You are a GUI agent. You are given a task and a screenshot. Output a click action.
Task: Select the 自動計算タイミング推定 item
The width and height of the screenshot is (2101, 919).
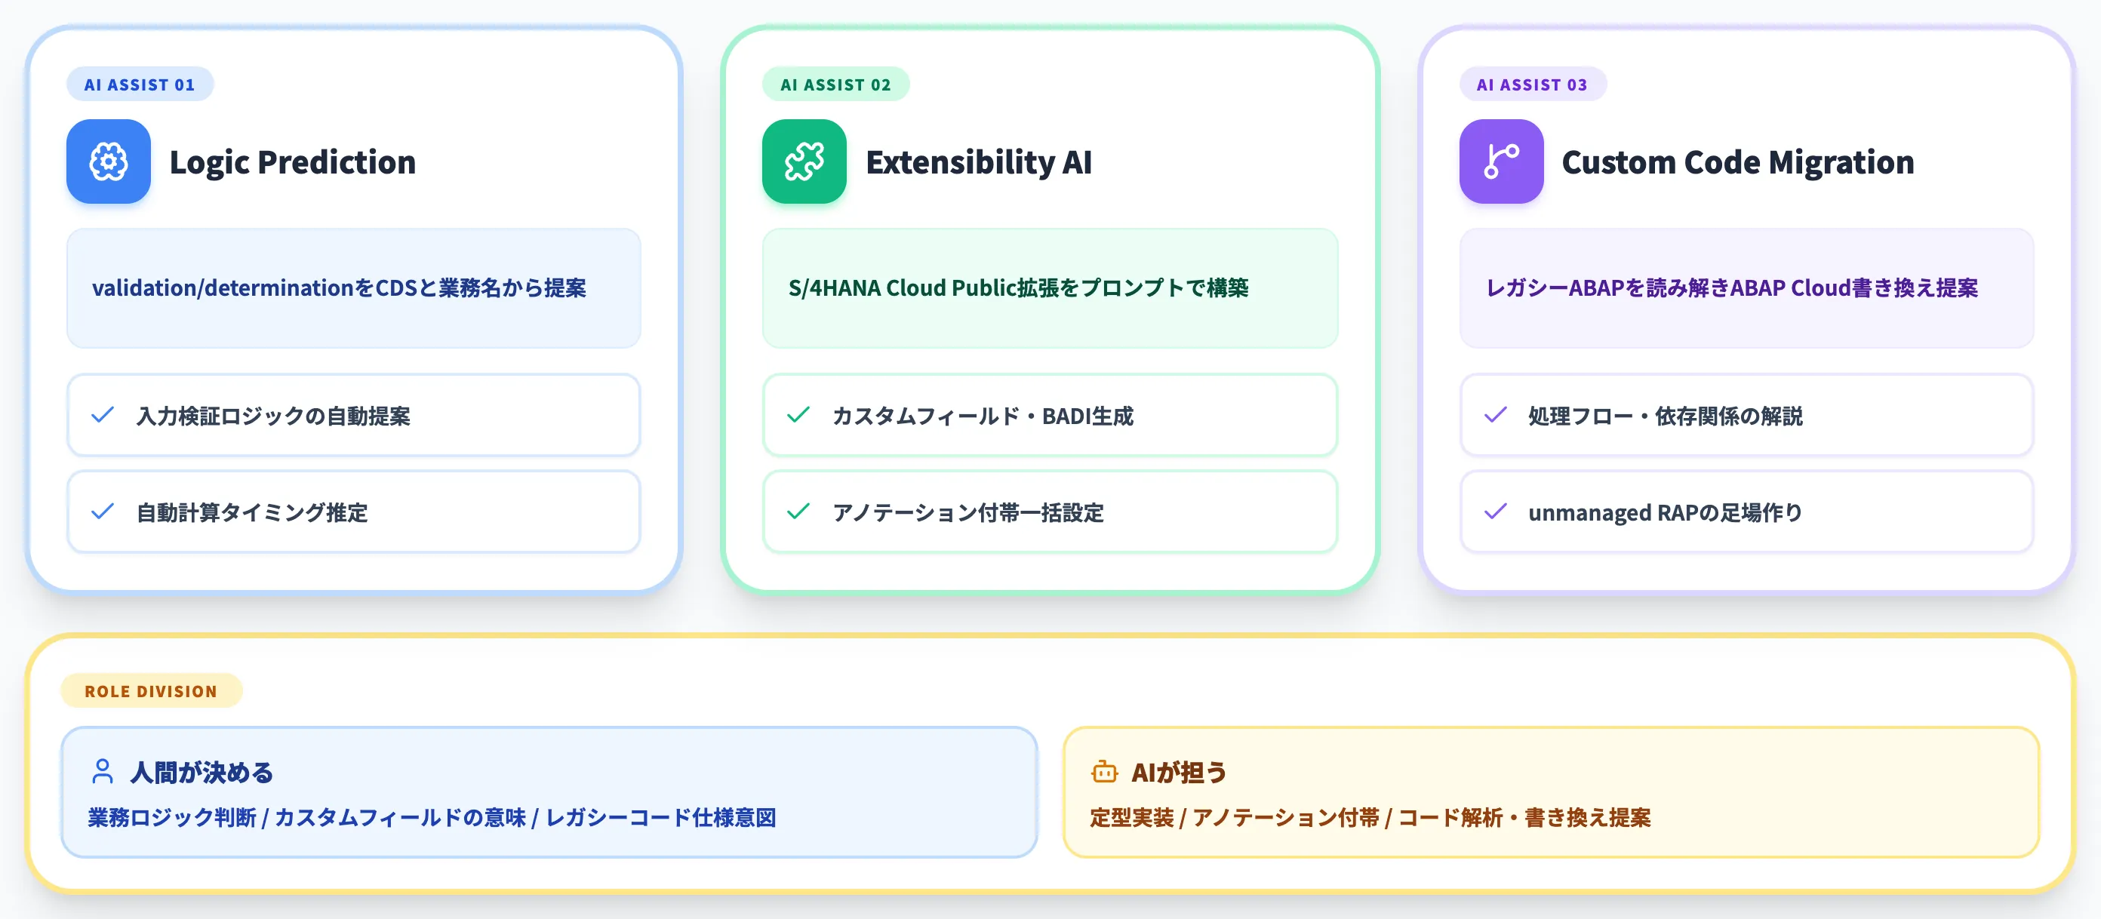354,512
